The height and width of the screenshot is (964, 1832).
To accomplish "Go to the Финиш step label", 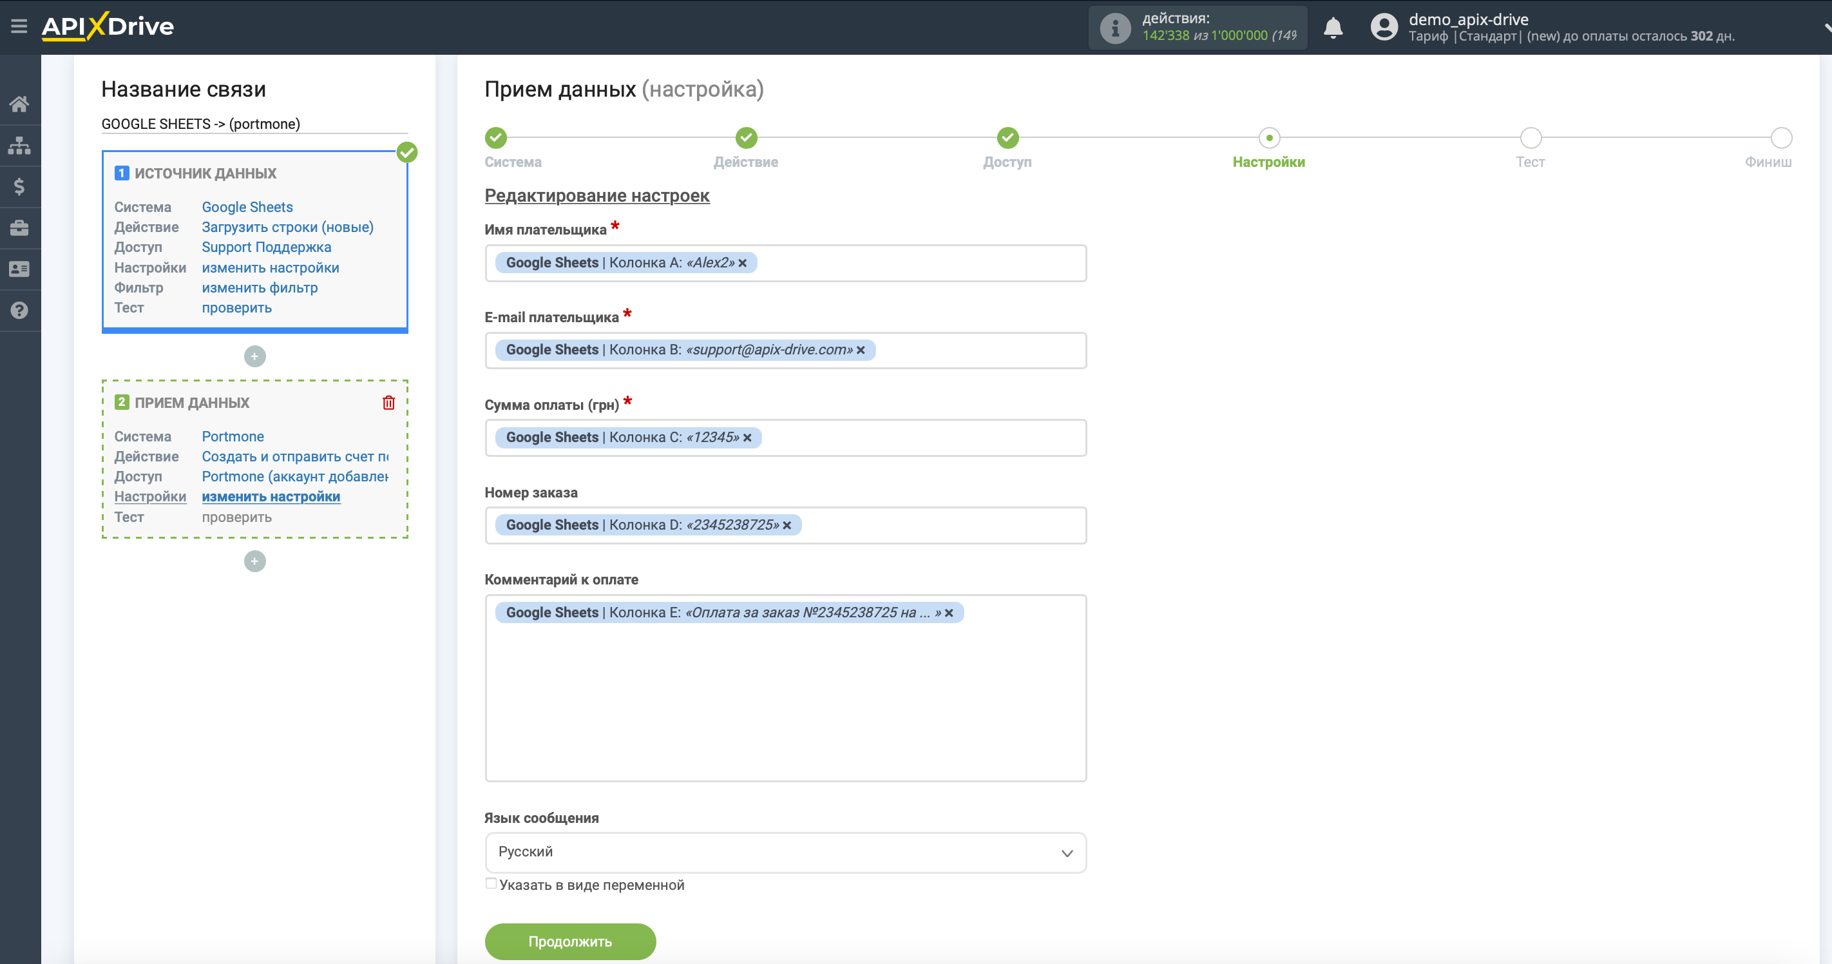I will coord(1768,162).
